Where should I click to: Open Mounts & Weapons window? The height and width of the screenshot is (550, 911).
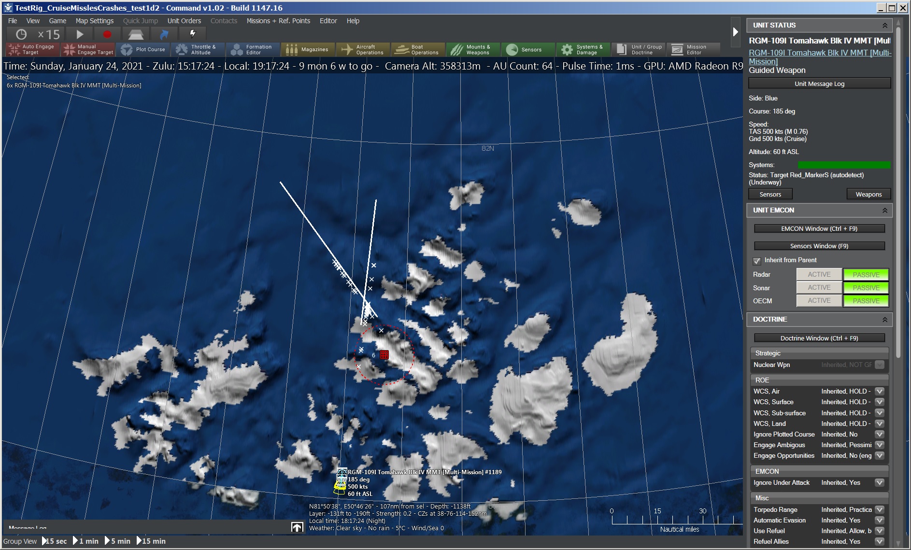pos(472,49)
